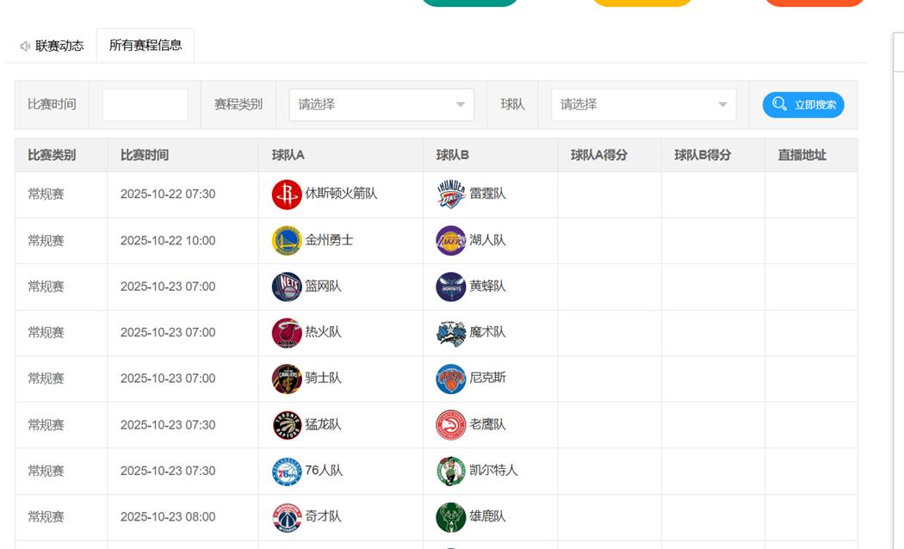This screenshot has width=904, height=549.
Task: Open the 赛程类别 dropdown
Action: pos(381,105)
